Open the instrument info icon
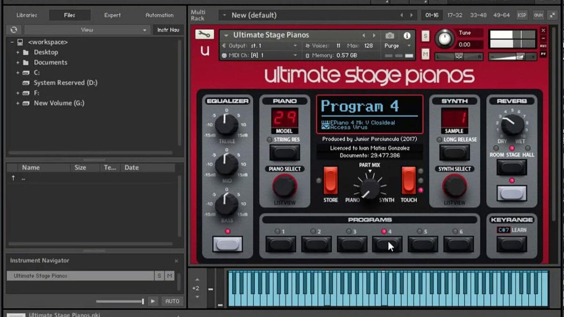564x317 pixels. pos(407,35)
